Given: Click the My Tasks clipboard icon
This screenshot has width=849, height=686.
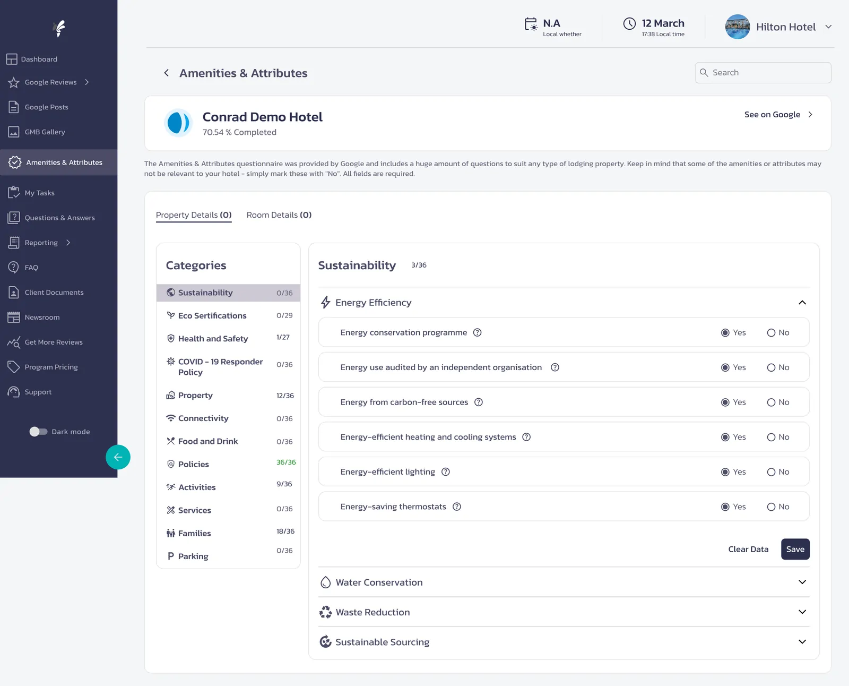Looking at the screenshot, I should [14, 193].
